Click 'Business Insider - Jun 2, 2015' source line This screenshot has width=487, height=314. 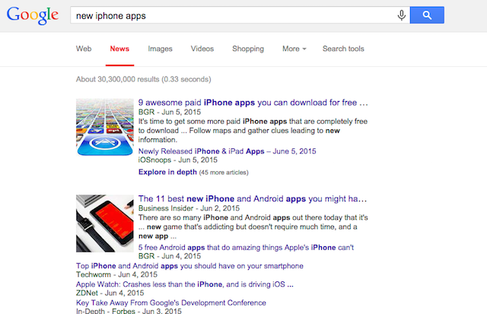click(189, 208)
